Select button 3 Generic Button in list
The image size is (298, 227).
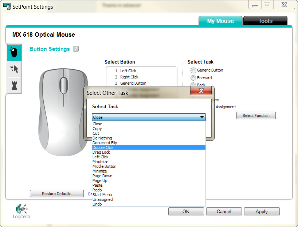pyautogui.click(x=142, y=84)
